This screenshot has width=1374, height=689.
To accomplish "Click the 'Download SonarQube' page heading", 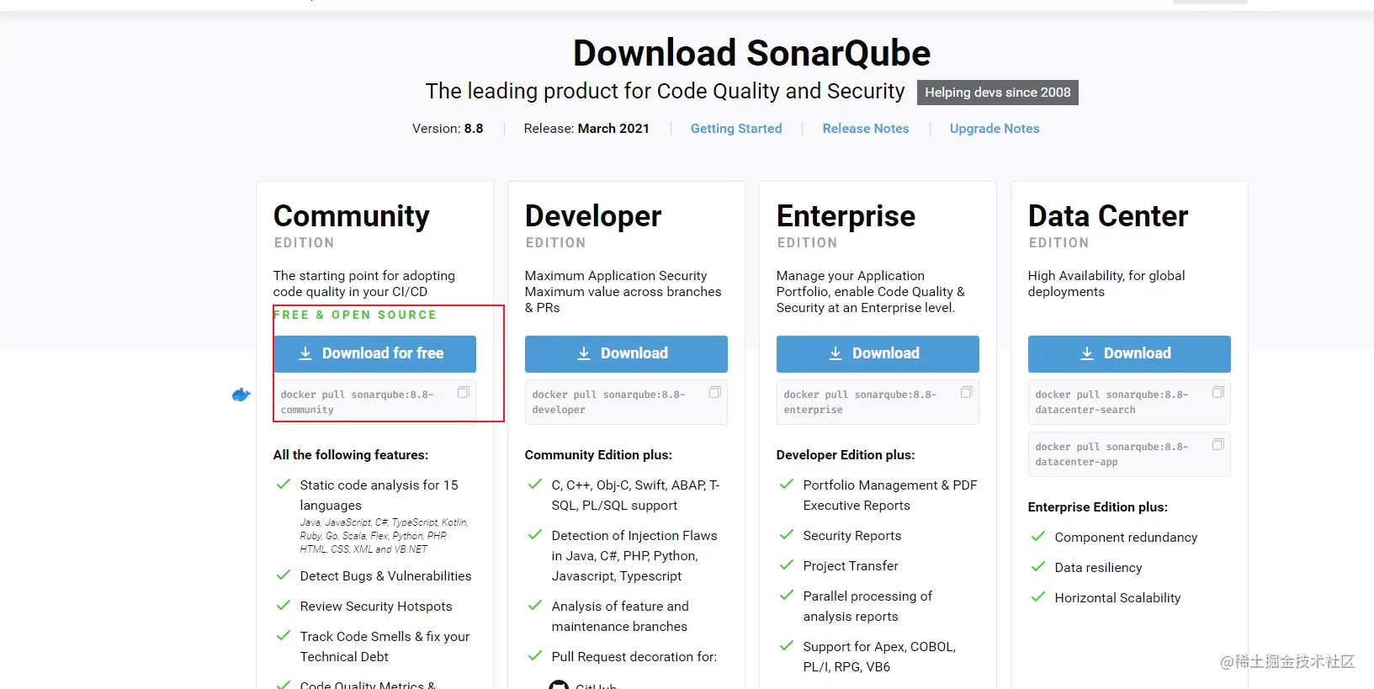I will tap(751, 53).
